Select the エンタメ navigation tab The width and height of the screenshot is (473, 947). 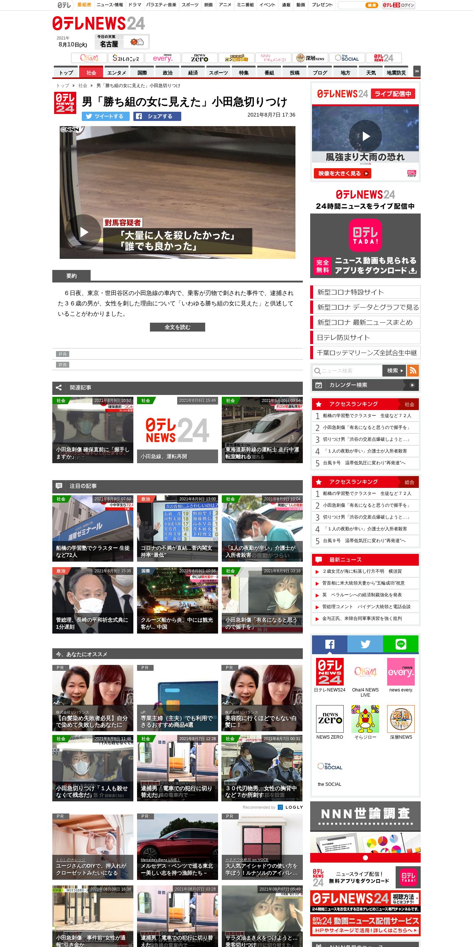117,73
